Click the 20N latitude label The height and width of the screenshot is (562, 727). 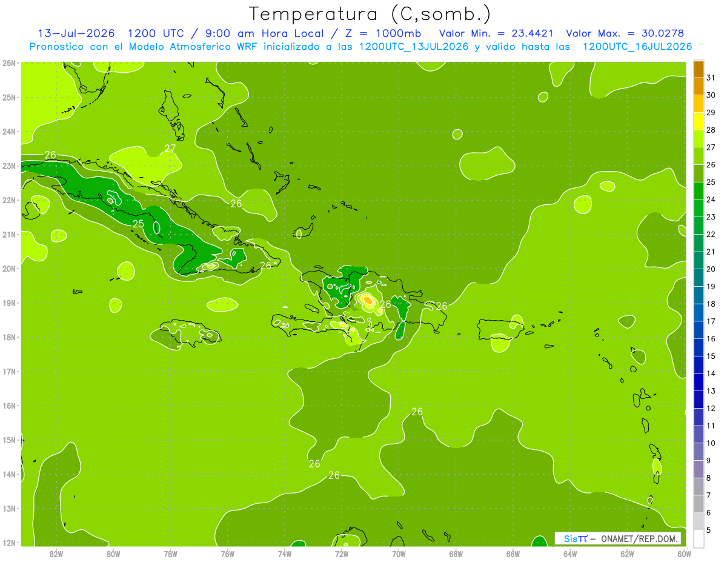[x=9, y=268]
